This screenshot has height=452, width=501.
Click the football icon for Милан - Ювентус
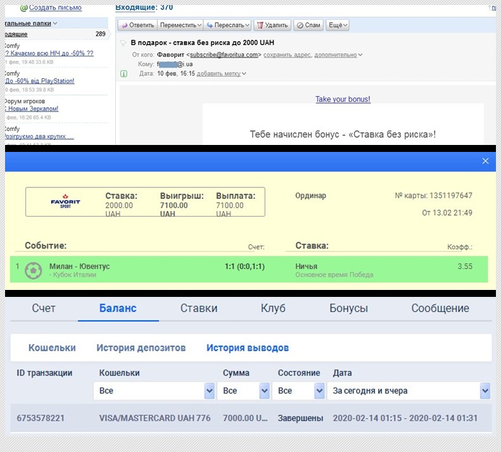coord(34,270)
